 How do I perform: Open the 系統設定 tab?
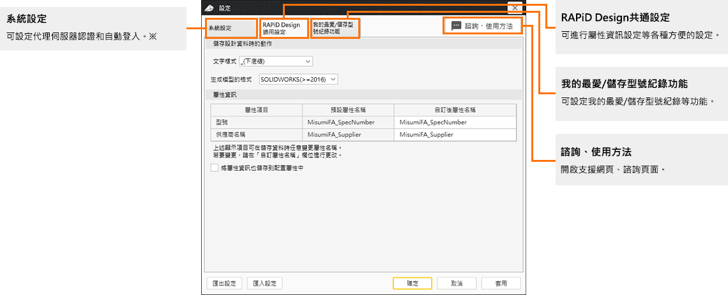tap(231, 28)
